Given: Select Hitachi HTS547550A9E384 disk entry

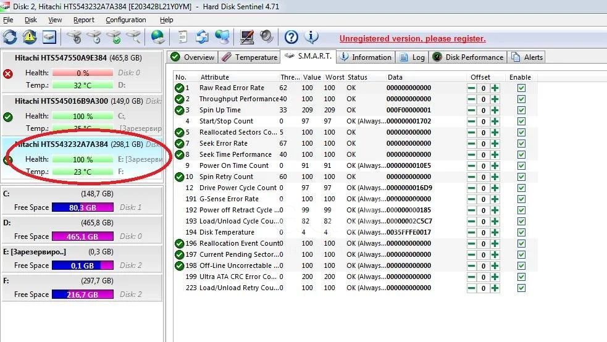Looking at the screenshot, I should coord(82,72).
